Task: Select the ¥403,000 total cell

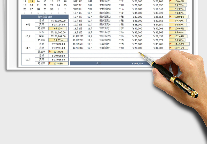Action: 137,63
